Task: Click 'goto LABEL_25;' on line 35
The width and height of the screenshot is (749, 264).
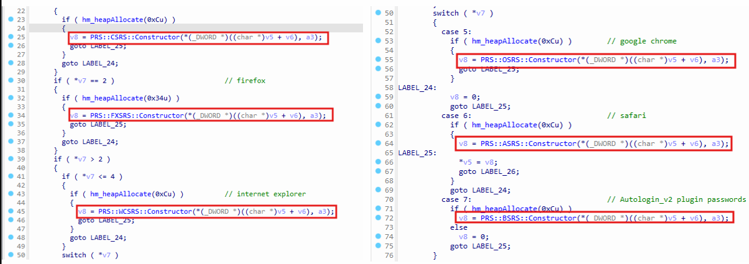Action: pyautogui.click(x=98, y=124)
